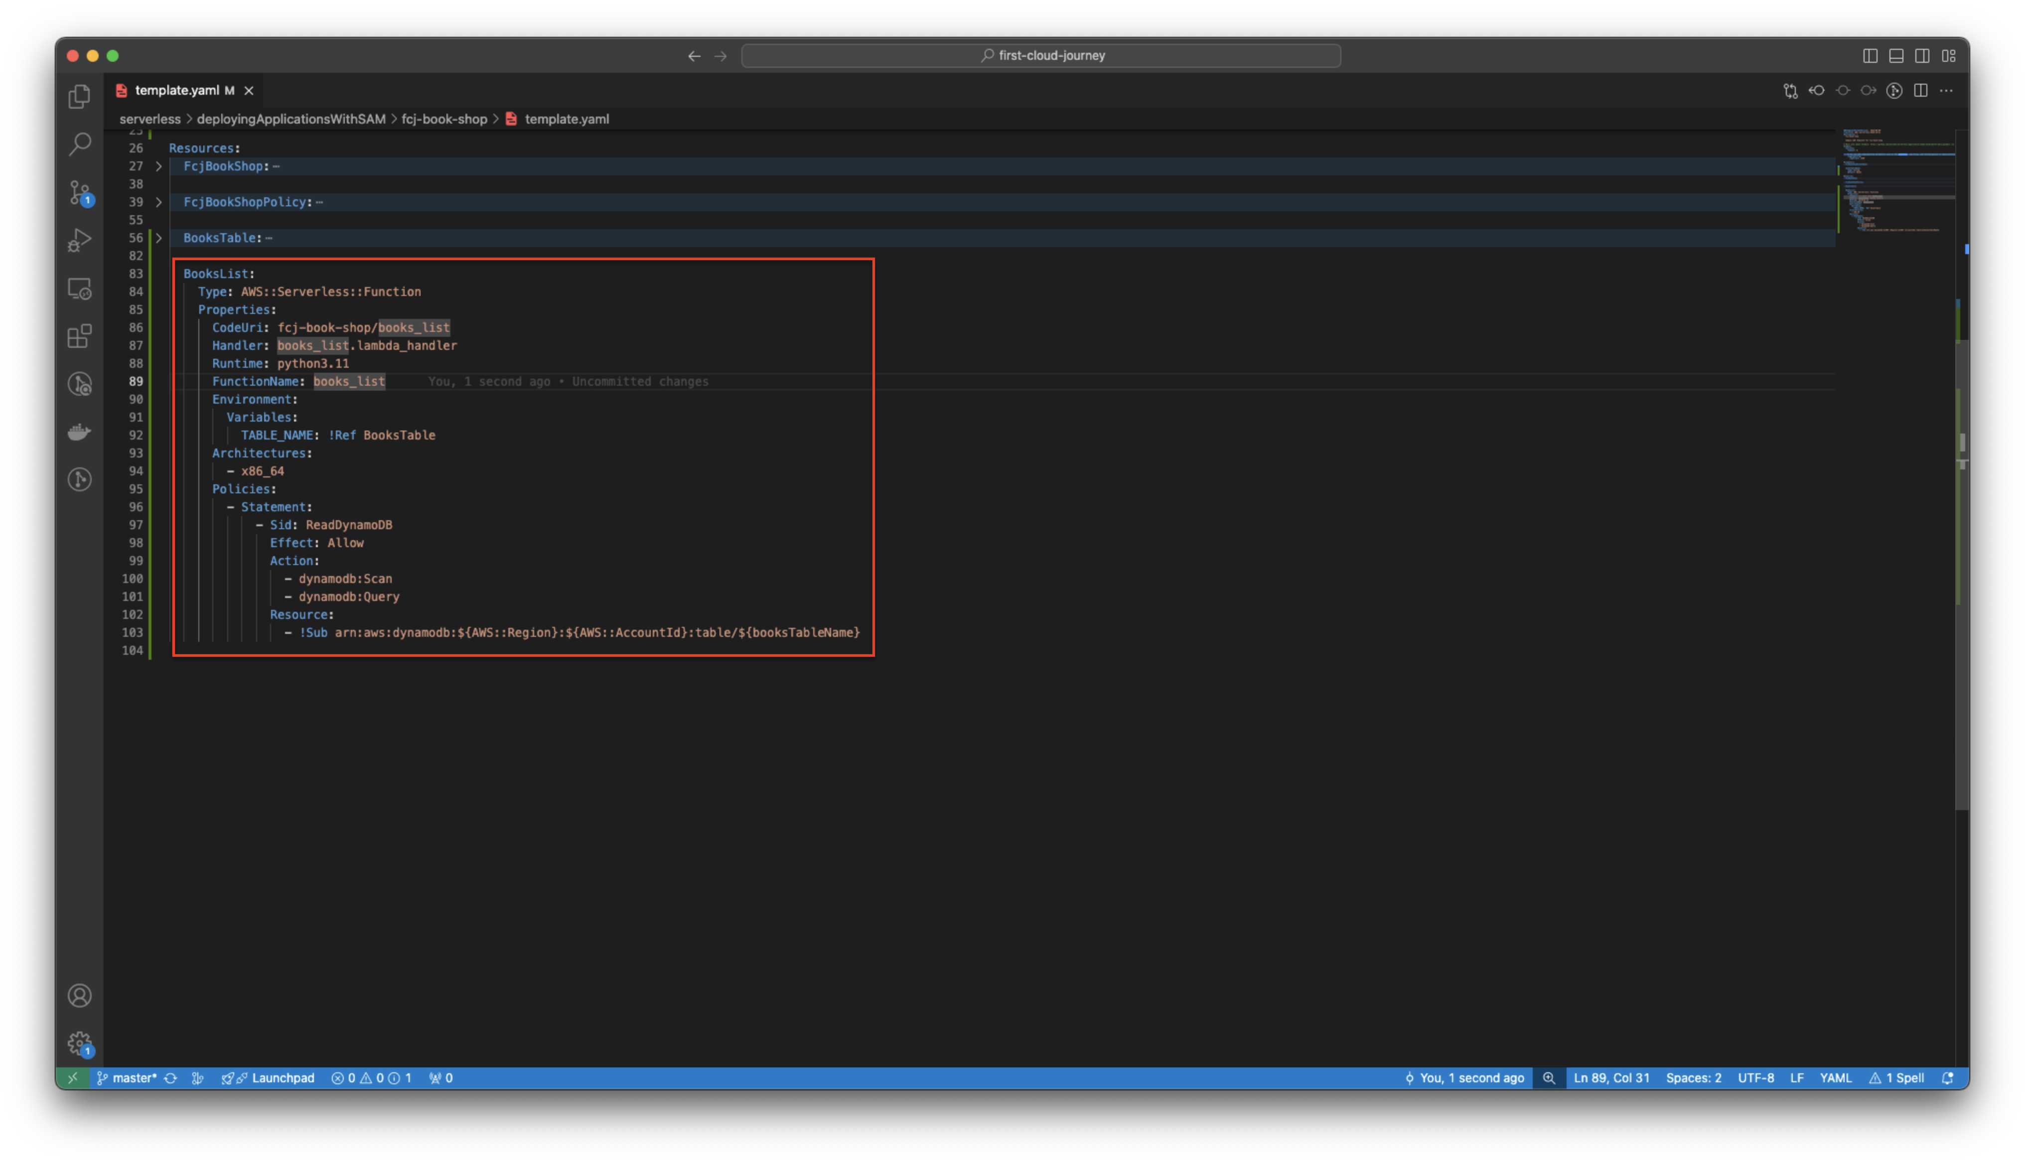This screenshot has height=1163, width=2025.
Task: Open the Search view in activity bar
Action: (79, 145)
